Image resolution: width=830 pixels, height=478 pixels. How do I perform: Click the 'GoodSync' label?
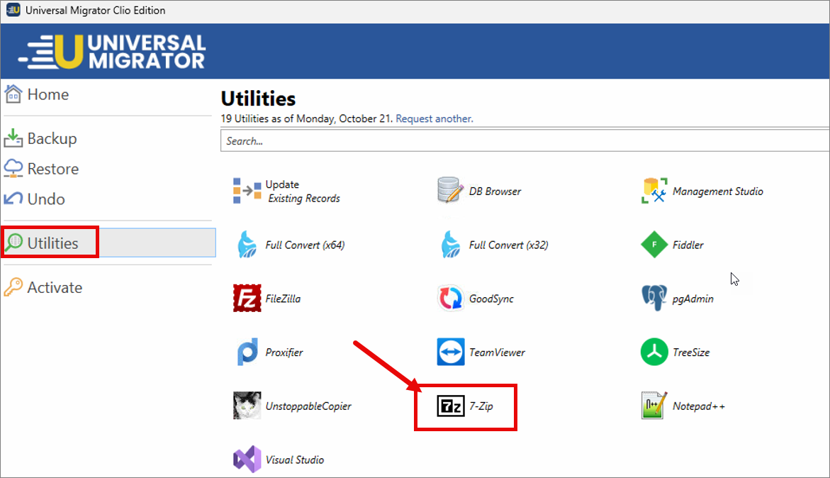point(491,299)
